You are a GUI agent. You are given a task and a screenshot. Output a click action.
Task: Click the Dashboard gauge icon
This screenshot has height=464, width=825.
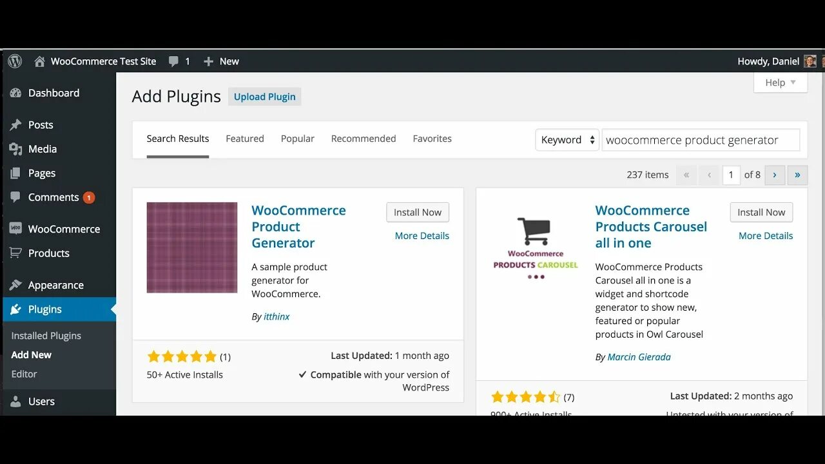[x=15, y=93]
